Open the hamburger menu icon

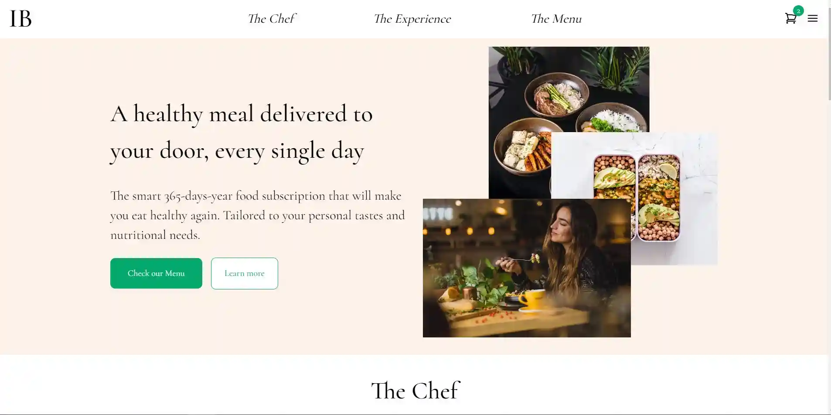point(812,19)
